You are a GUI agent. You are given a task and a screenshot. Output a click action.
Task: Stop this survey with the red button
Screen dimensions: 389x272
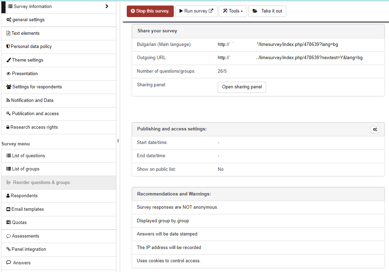[x=150, y=11]
